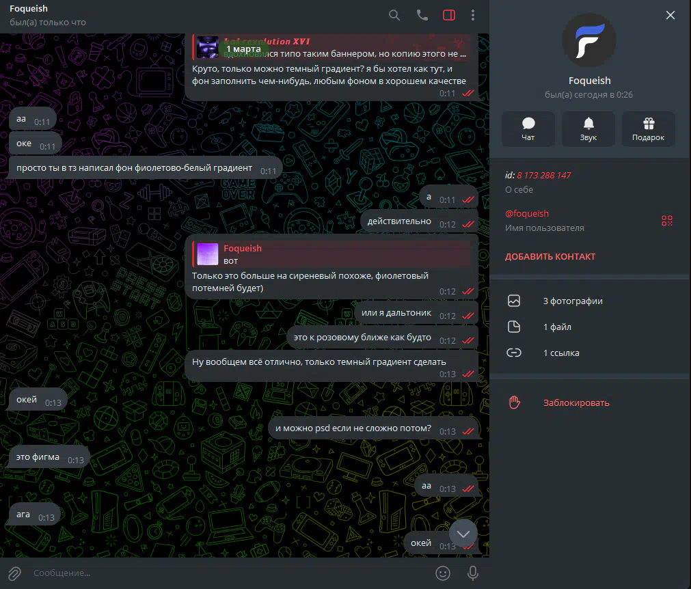This screenshot has height=589, width=691.
Task: Open the three-dot chat options menu
Action: tap(473, 15)
